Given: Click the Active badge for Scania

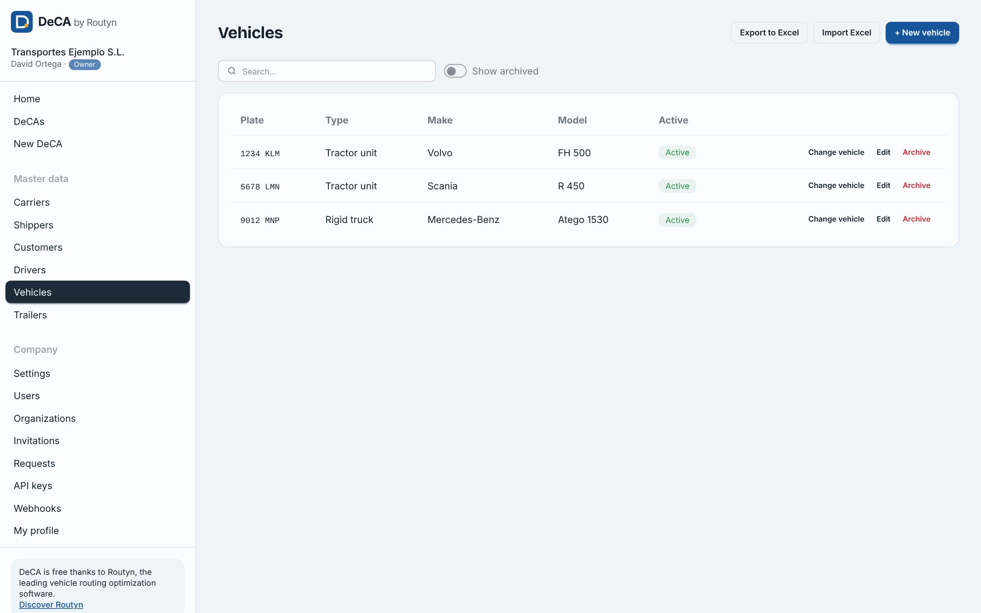Looking at the screenshot, I should 677,186.
